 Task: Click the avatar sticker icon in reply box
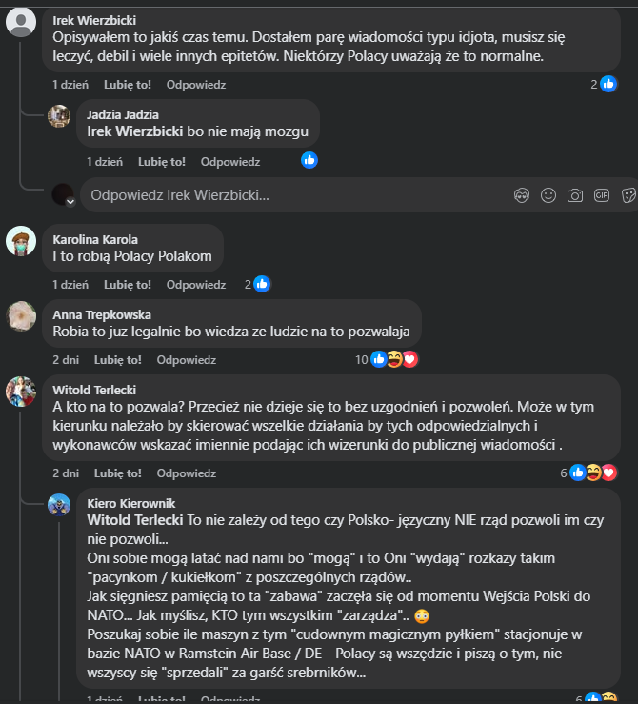coord(521,195)
